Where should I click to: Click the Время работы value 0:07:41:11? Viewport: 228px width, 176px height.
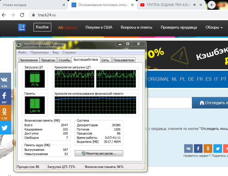pyautogui.click(x=113, y=138)
